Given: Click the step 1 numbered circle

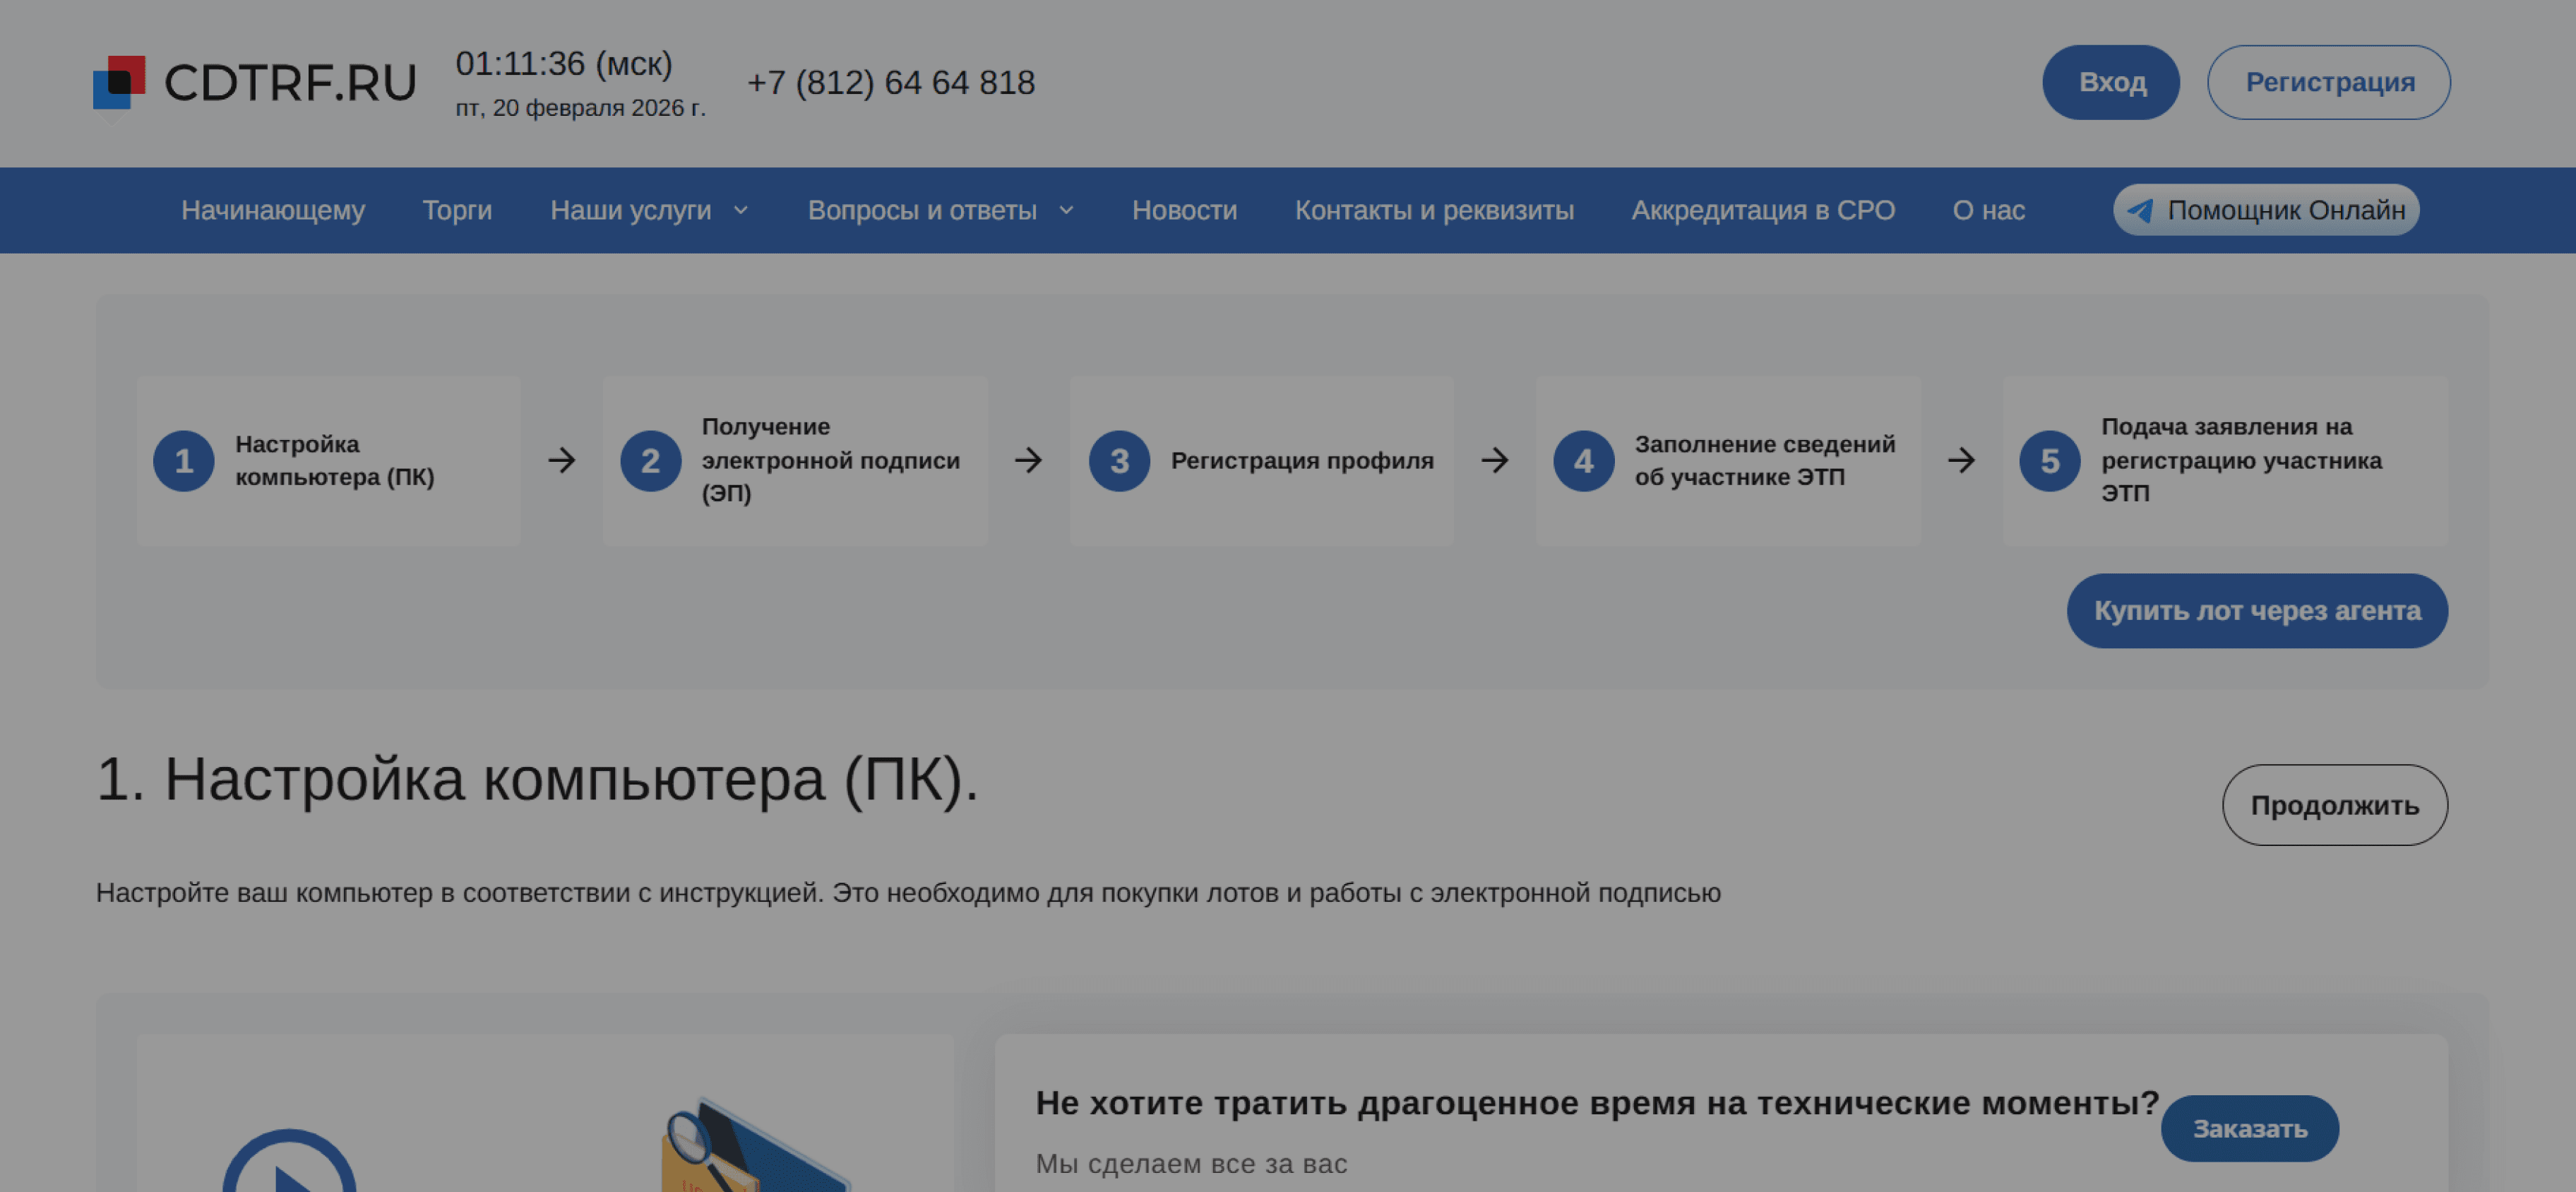Looking at the screenshot, I should [183, 461].
